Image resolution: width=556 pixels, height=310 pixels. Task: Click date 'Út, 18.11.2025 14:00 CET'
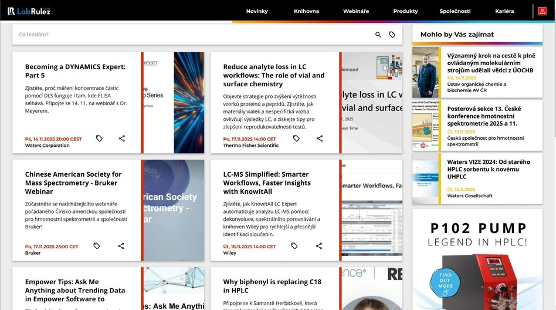click(249, 247)
